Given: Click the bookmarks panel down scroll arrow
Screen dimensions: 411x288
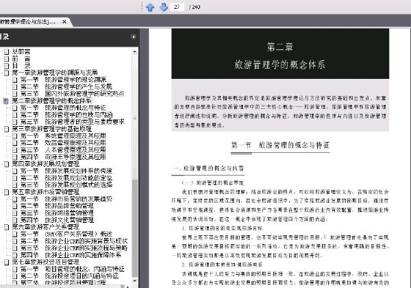Looking at the screenshot, I should click(x=135, y=281).
